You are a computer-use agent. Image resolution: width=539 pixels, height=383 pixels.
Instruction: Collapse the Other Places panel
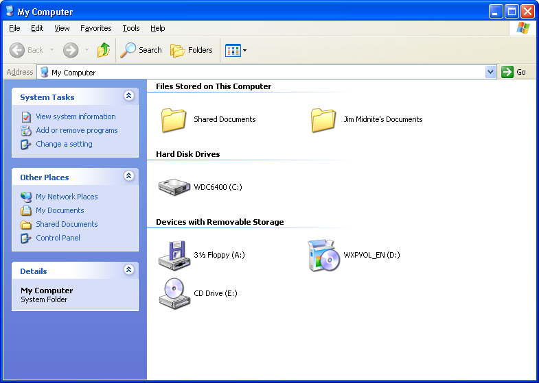pyautogui.click(x=128, y=177)
